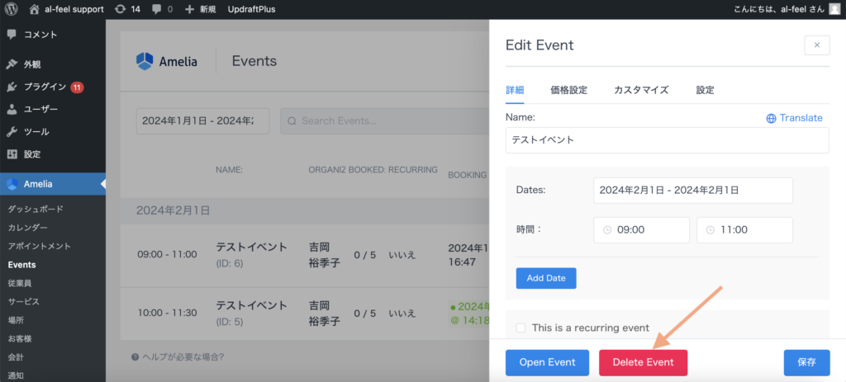This screenshot has width=846, height=382.
Task: Open the 11:00 end time picker
Action: [x=744, y=230]
